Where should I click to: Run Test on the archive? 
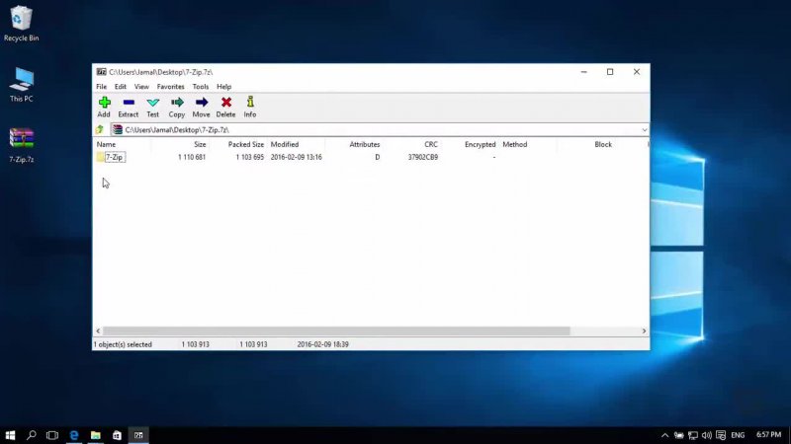click(152, 106)
